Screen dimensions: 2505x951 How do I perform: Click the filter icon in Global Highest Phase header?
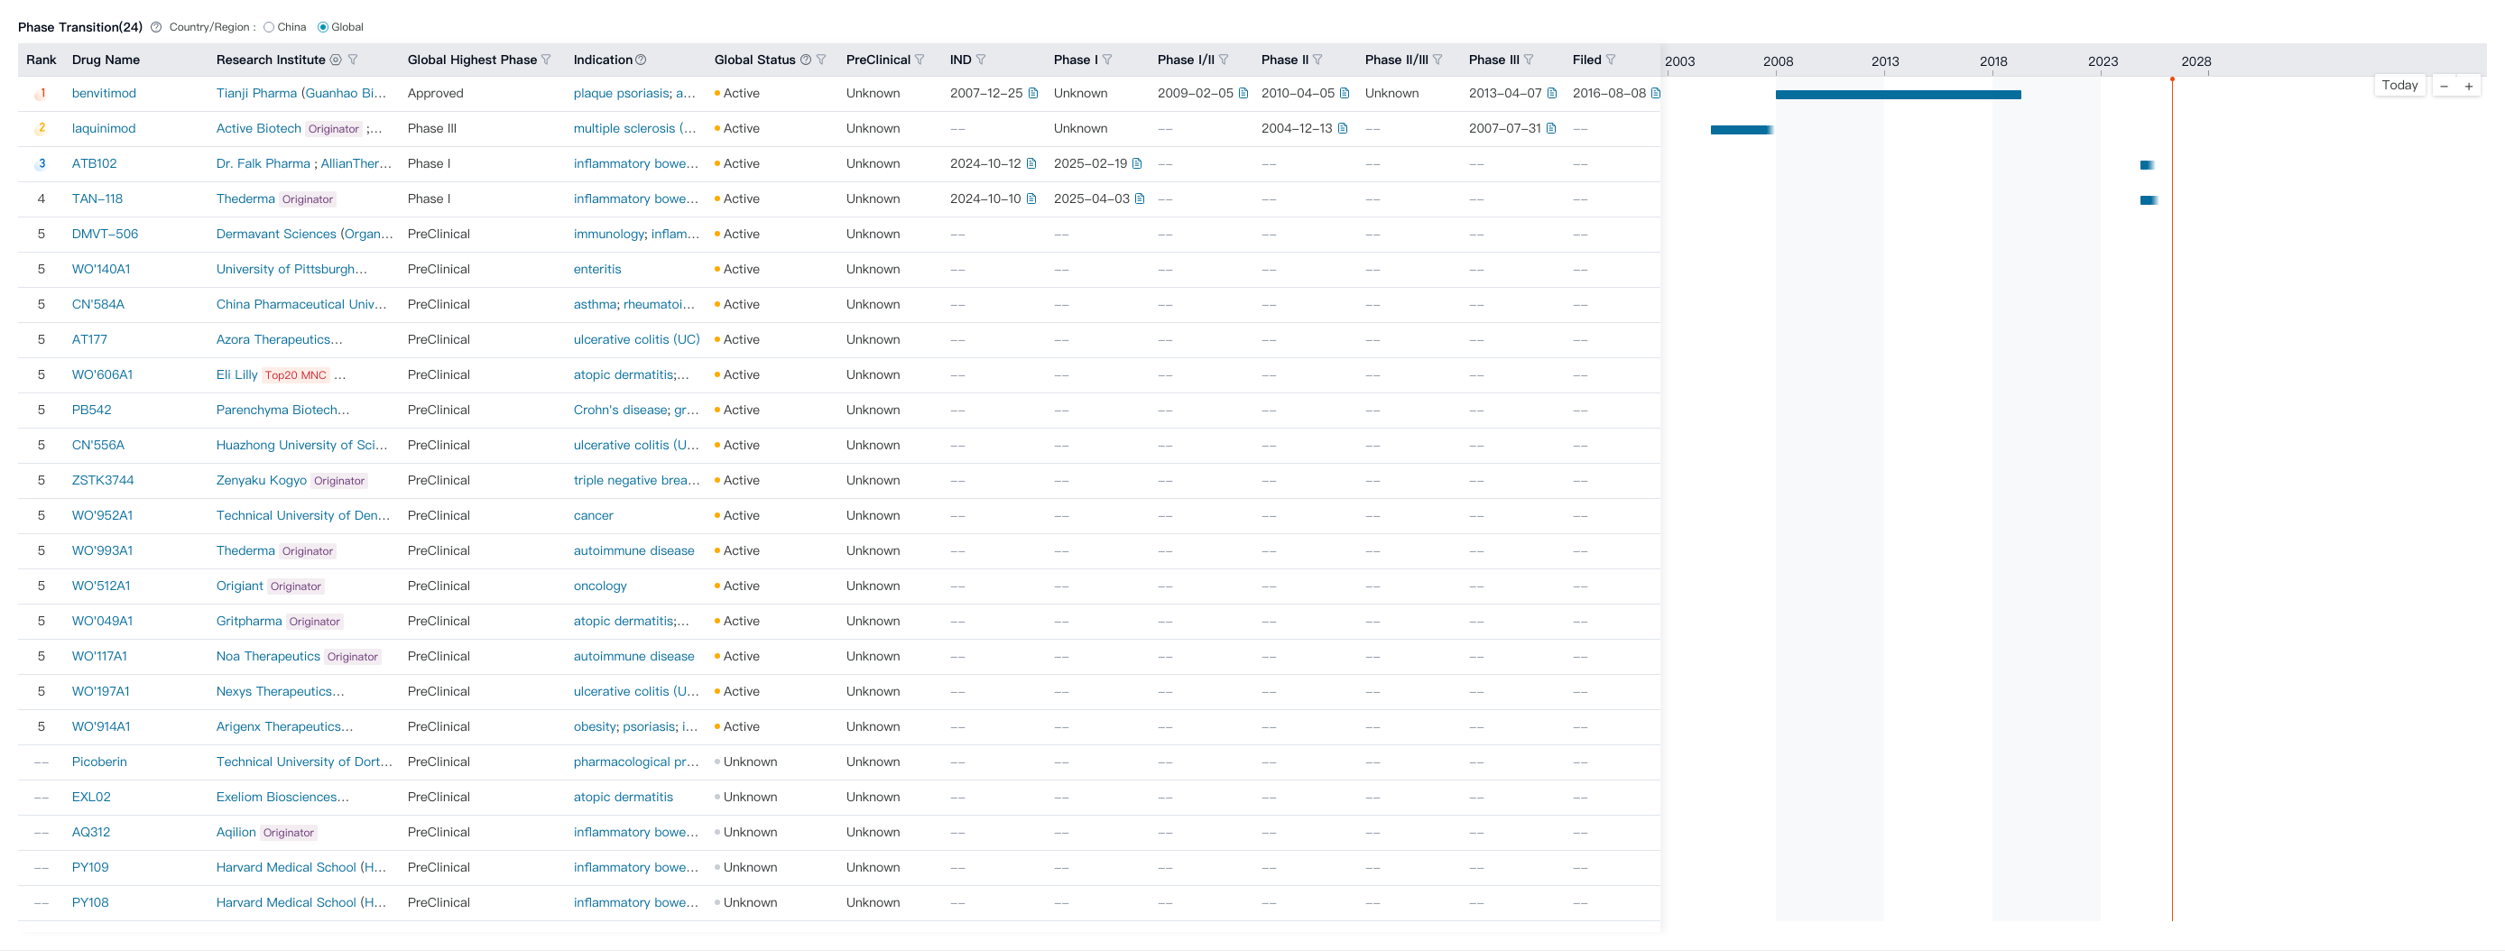coord(547,60)
